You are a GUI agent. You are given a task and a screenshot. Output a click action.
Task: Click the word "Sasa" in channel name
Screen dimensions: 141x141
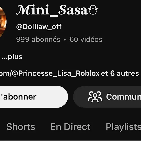73,10
